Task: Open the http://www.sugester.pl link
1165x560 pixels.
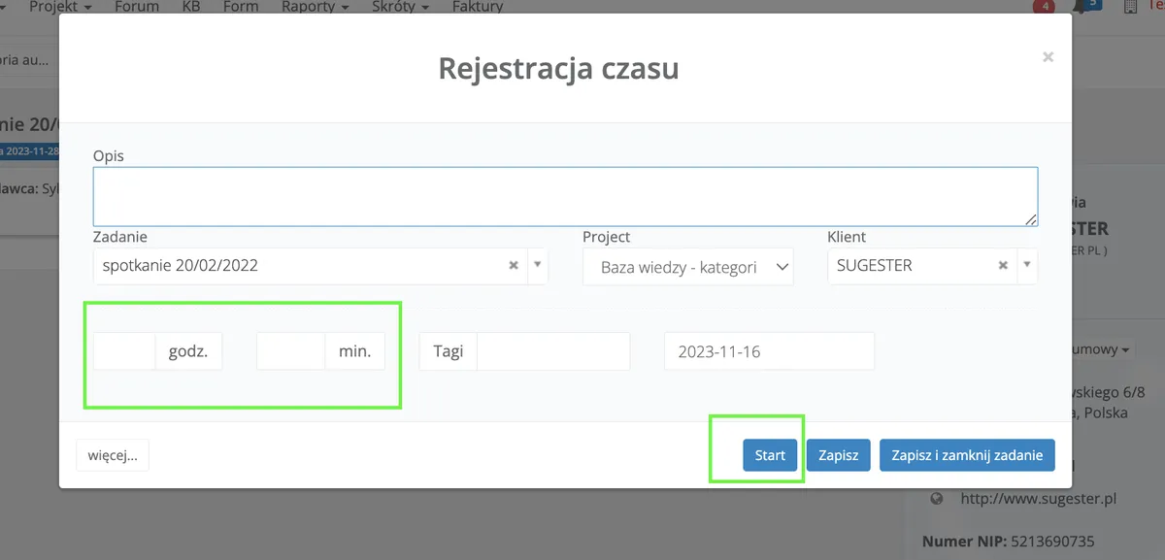Action: pyautogui.click(x=1039, y=498)
